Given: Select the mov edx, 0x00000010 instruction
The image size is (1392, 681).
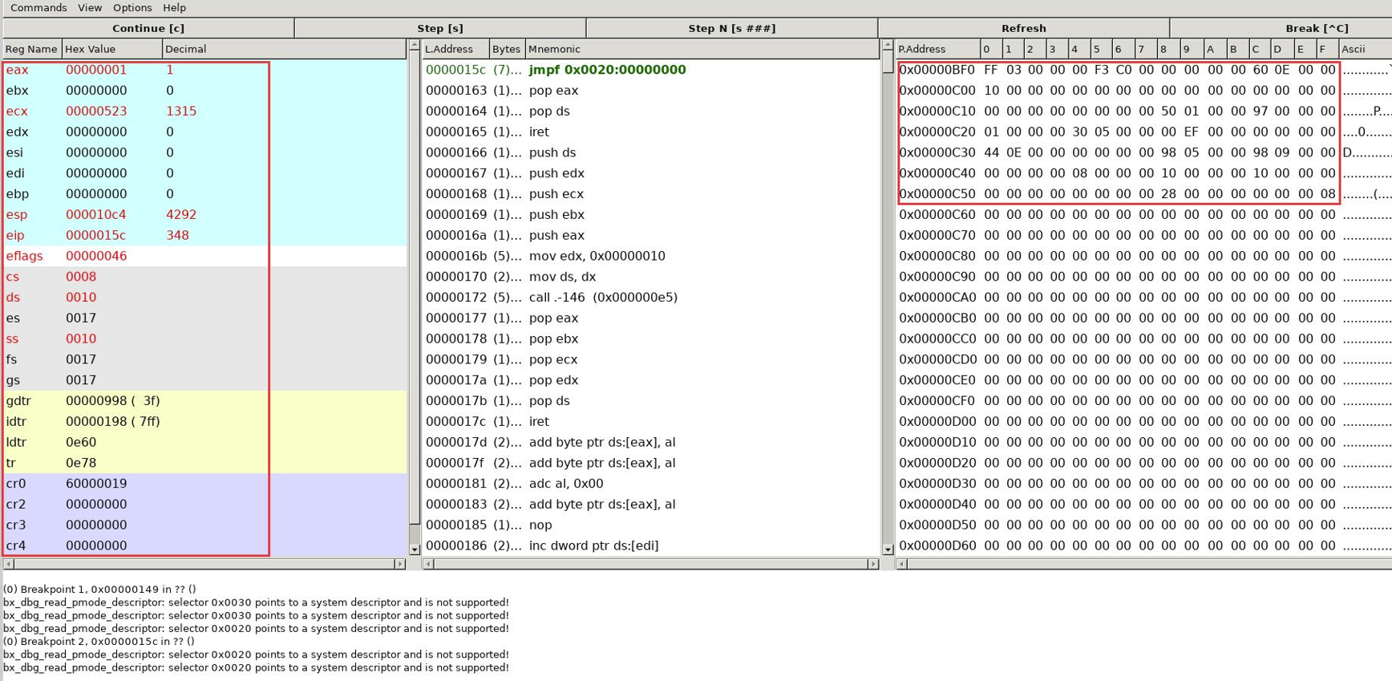Looking at the screenshot, I should pyautogui.click(x=650, y=256).
